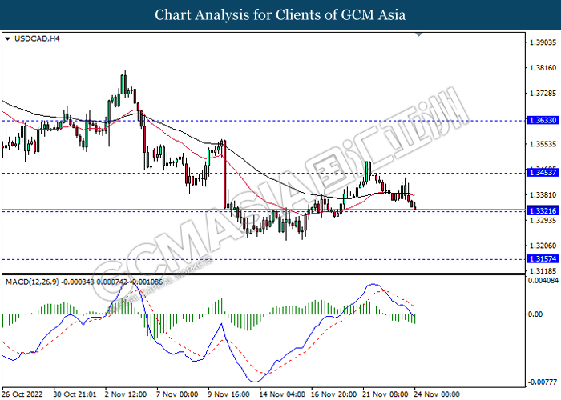
Task: Click the 16 Nov 20:00 time label
Action: pos(333,394)
